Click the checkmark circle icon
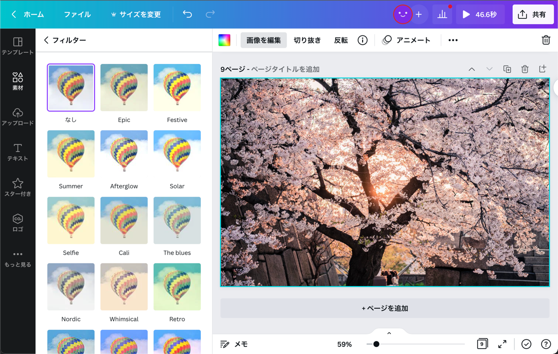This screenshot has width=558, height=354. [527, 344]
